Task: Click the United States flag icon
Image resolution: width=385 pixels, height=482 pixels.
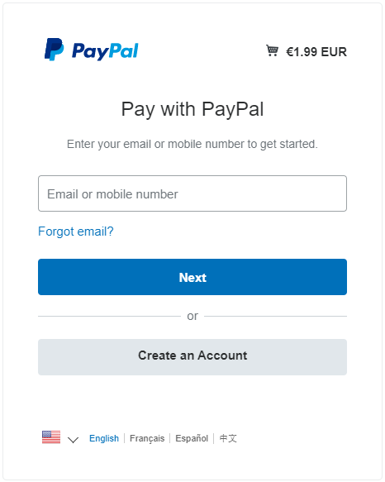Action: [x=51, y=437]
